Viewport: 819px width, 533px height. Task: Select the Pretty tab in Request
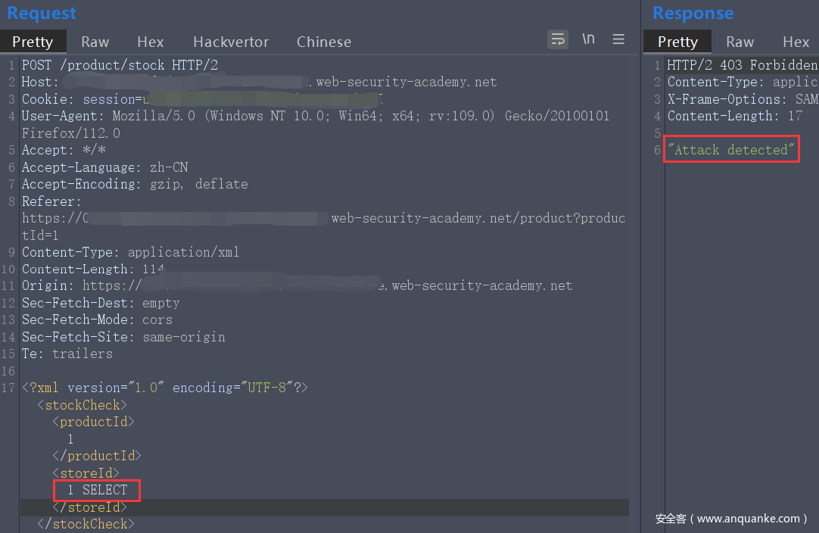click(33, 42)
